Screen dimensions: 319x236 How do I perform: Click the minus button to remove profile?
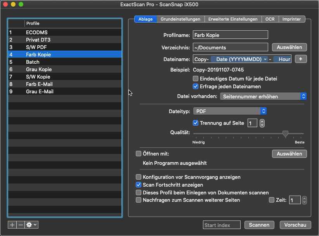click(x=21, y=225)
